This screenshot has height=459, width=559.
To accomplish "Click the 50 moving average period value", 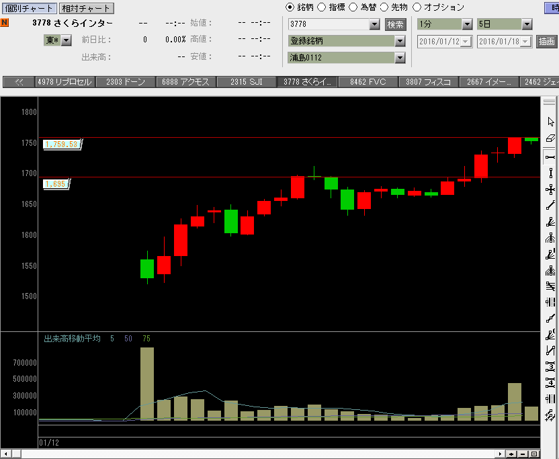I will tap(128, 339).
